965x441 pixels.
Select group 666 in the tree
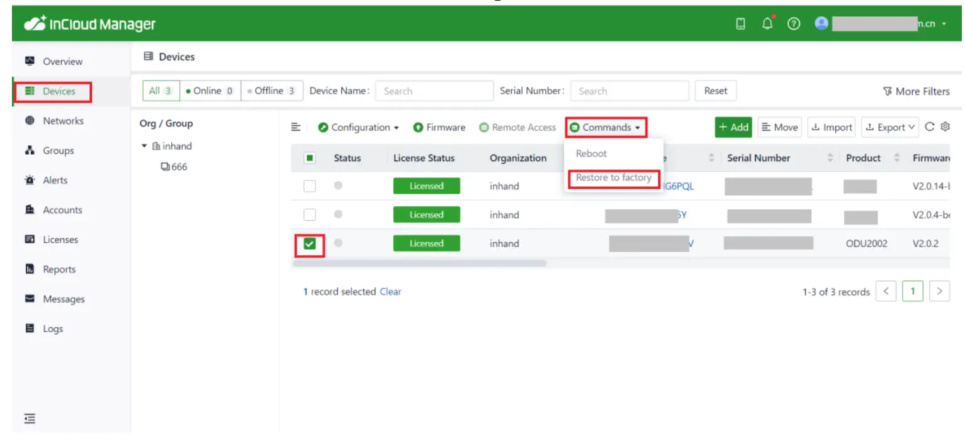[174, 167]
